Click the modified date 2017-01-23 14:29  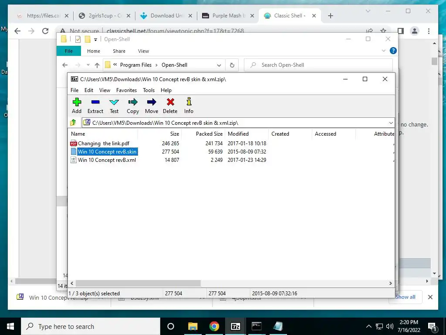tap(247, 160)
